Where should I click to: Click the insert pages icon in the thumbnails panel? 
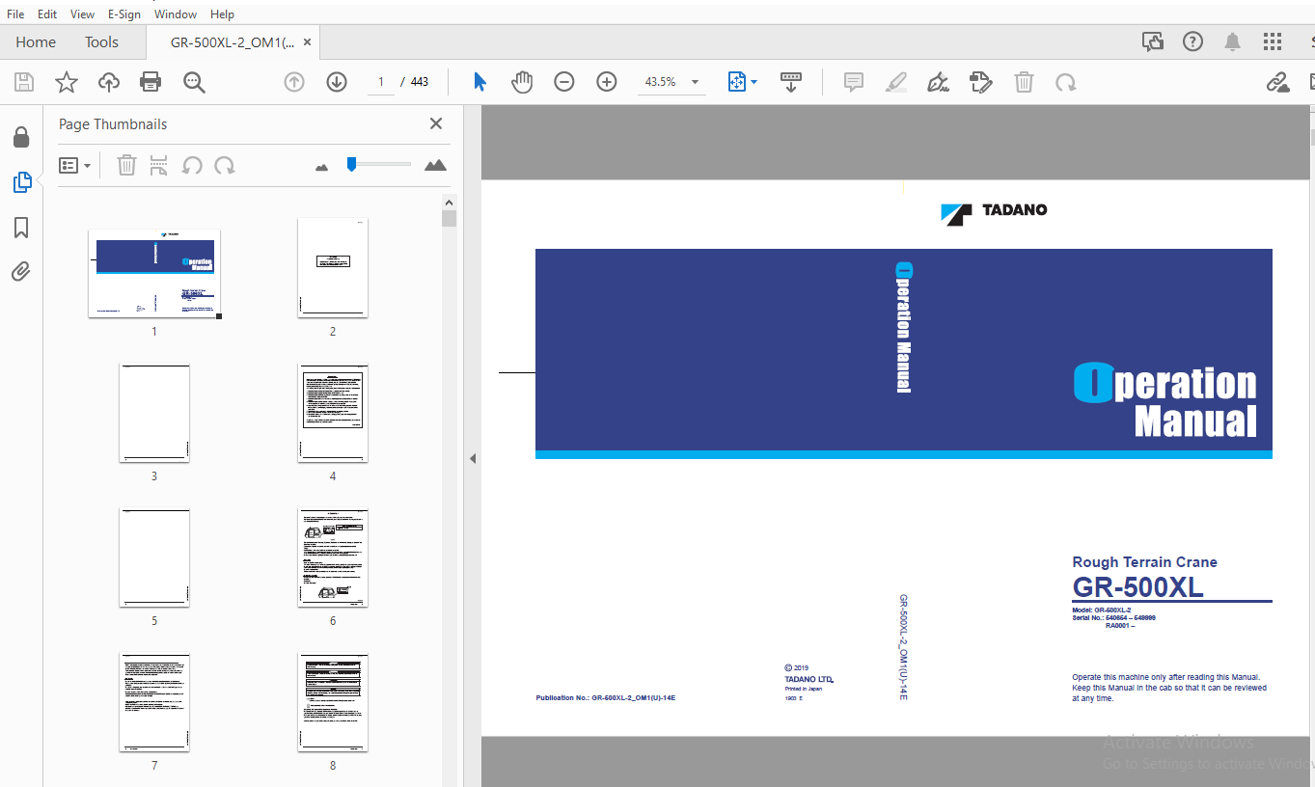pyautogui.click(x=159, y=165)
